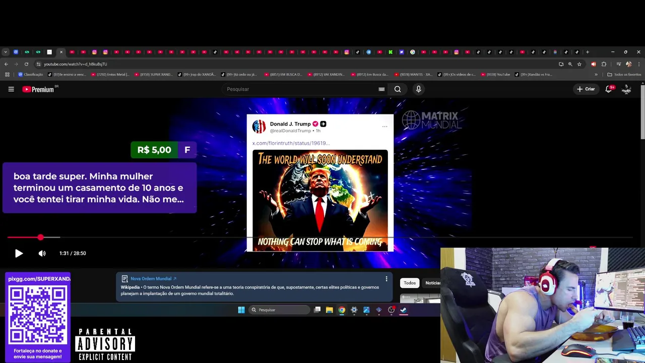Screen dimensions: 645x363
Task: Open the bookmarks apps grid icon
Action: [x=7, y=75]
